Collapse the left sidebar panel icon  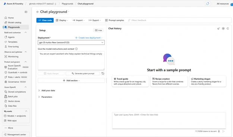point(26,12)
